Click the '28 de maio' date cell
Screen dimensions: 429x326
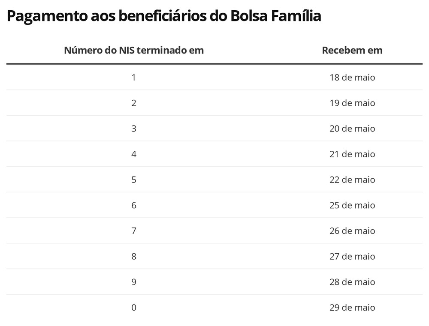pos(352,282)
